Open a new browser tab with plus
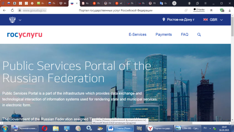The width and height of the screenshot is (234, 132). pos(174,3)
